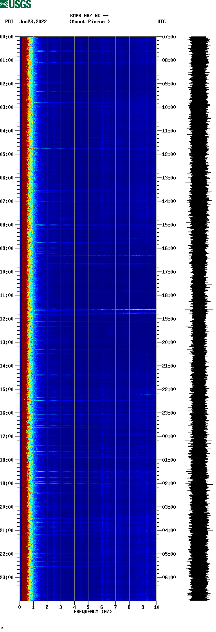Click the large waveform spike near 18:40 UTC

tap(199, 310)
